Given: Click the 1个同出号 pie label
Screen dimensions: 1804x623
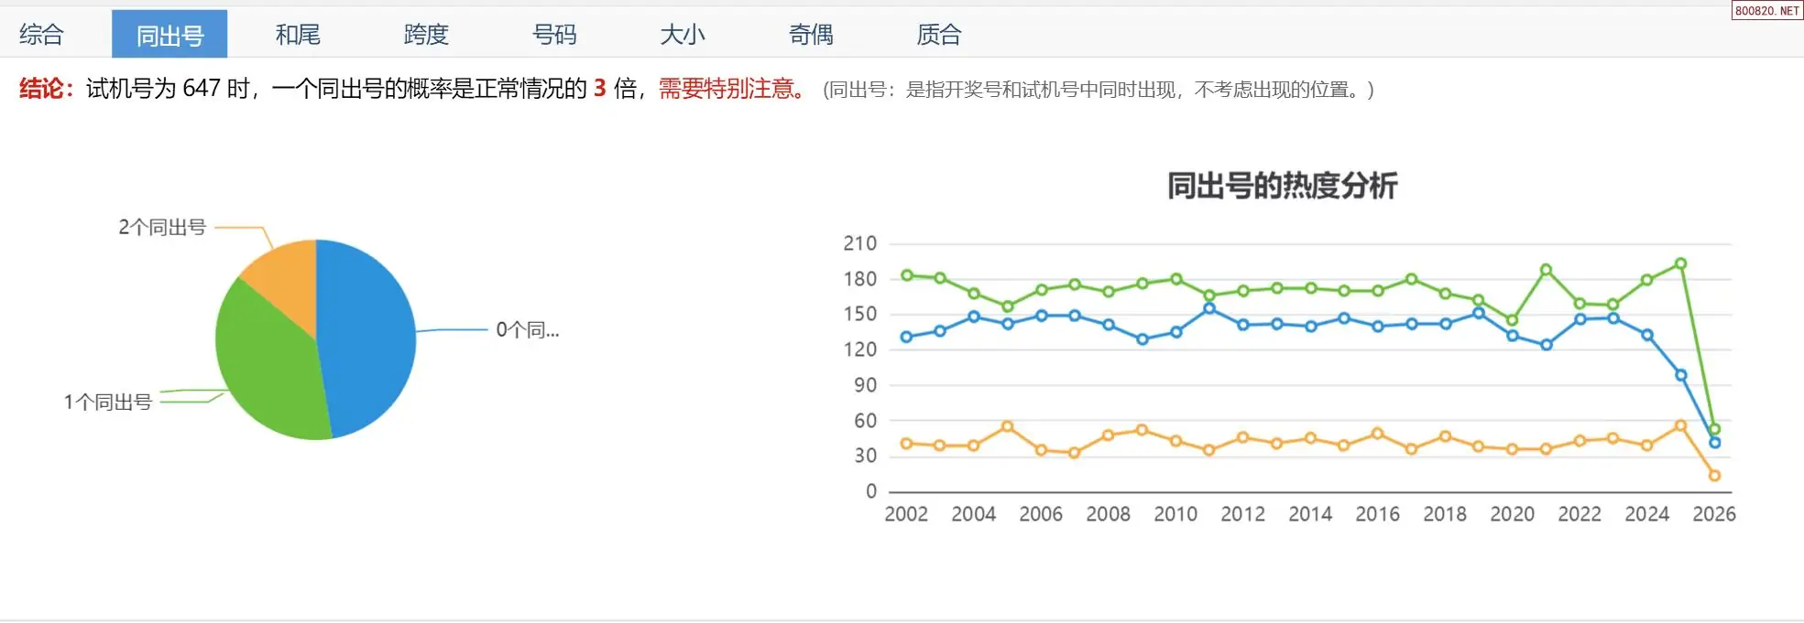Looking at the screenshot, I should point(107,402).
